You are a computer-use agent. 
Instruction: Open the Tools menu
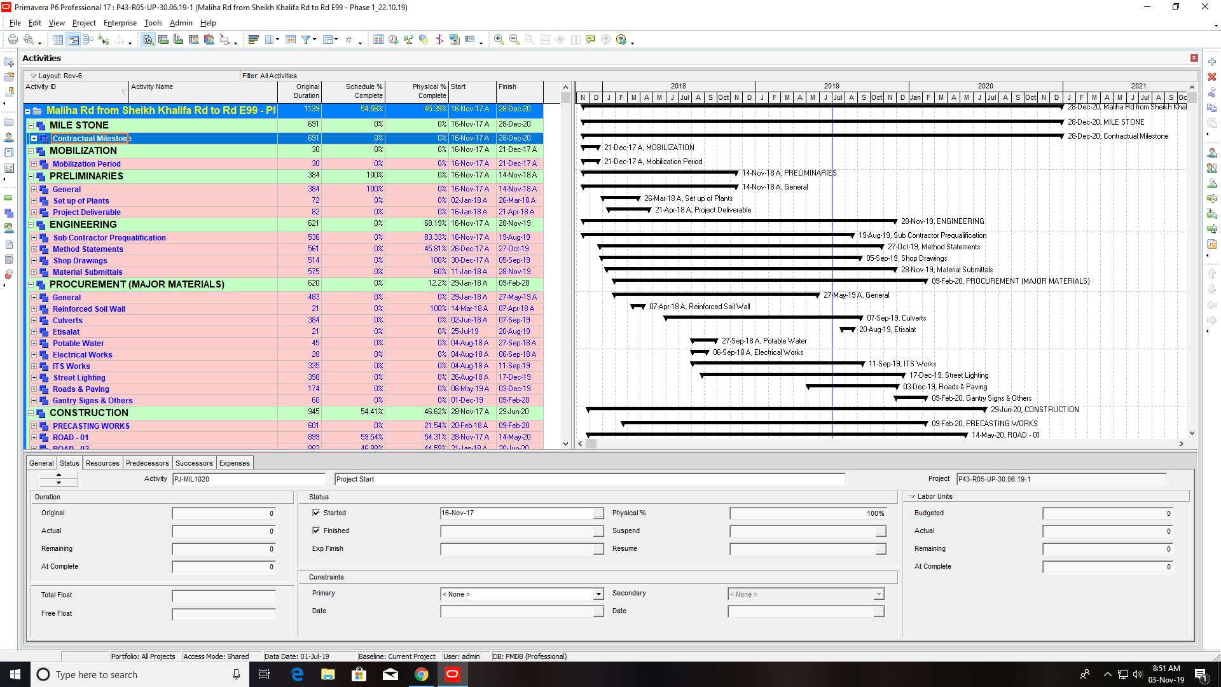point(153,23)
